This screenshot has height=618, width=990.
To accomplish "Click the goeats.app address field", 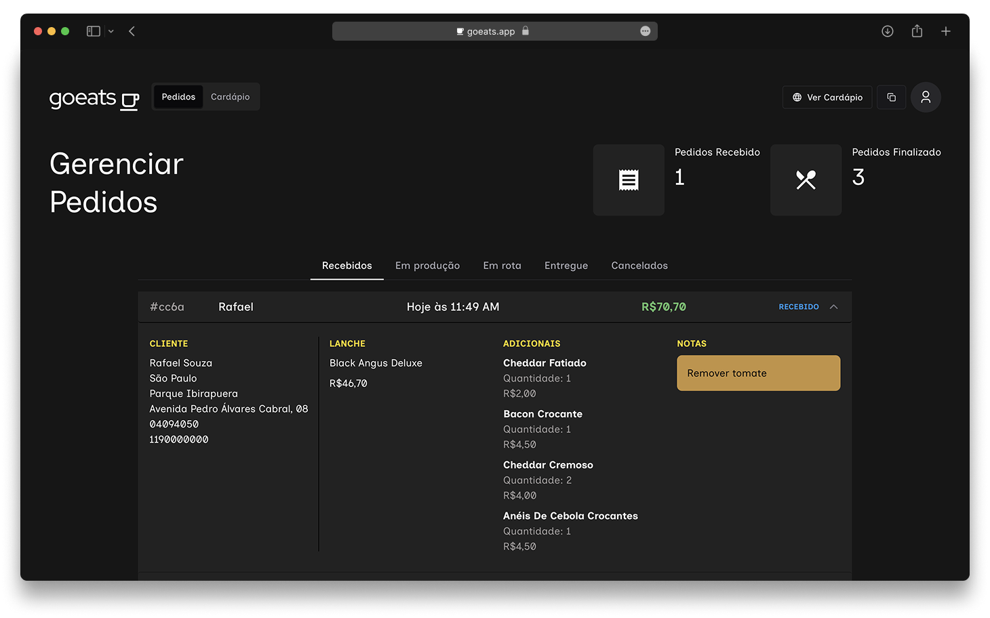I will [x=495, y=31].
